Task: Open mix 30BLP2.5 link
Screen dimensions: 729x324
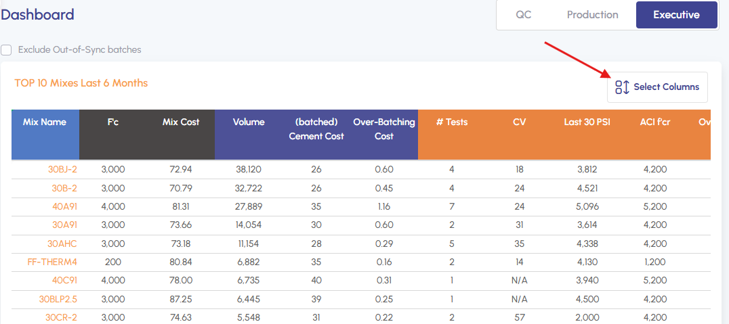Action: click(58, 299)
